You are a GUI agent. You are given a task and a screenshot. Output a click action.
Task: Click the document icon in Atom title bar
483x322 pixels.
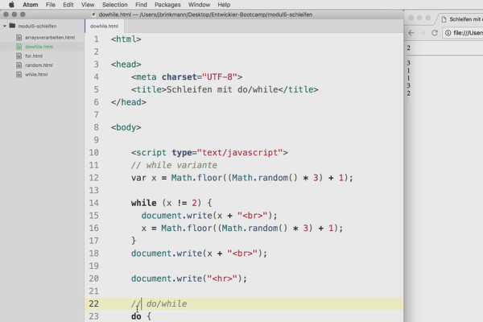(x=93, y=14)
